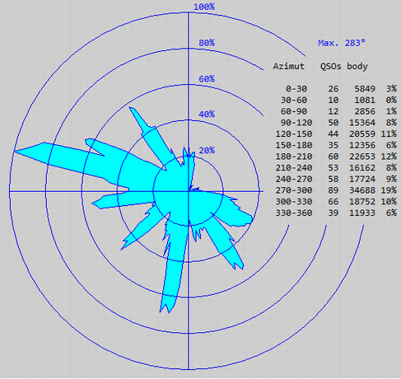The image size is (401, 379).
Task: Click the 60% ring label
Action: [207, 79]
